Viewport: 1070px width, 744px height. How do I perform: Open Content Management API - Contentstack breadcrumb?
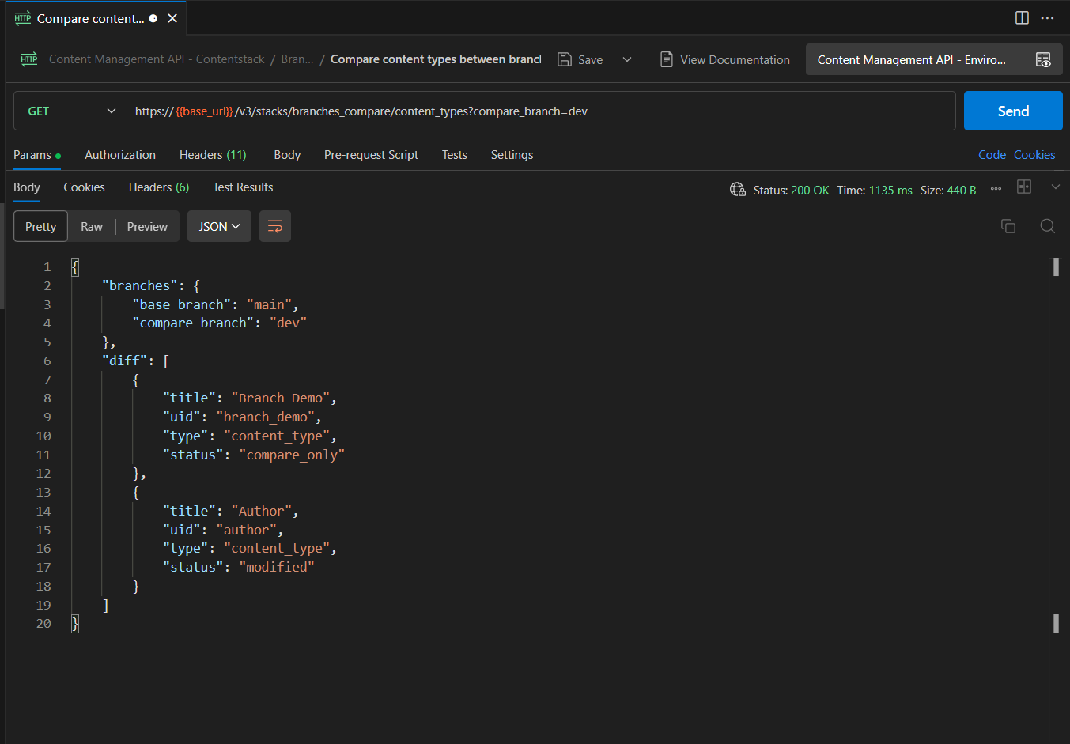(157, 59)
